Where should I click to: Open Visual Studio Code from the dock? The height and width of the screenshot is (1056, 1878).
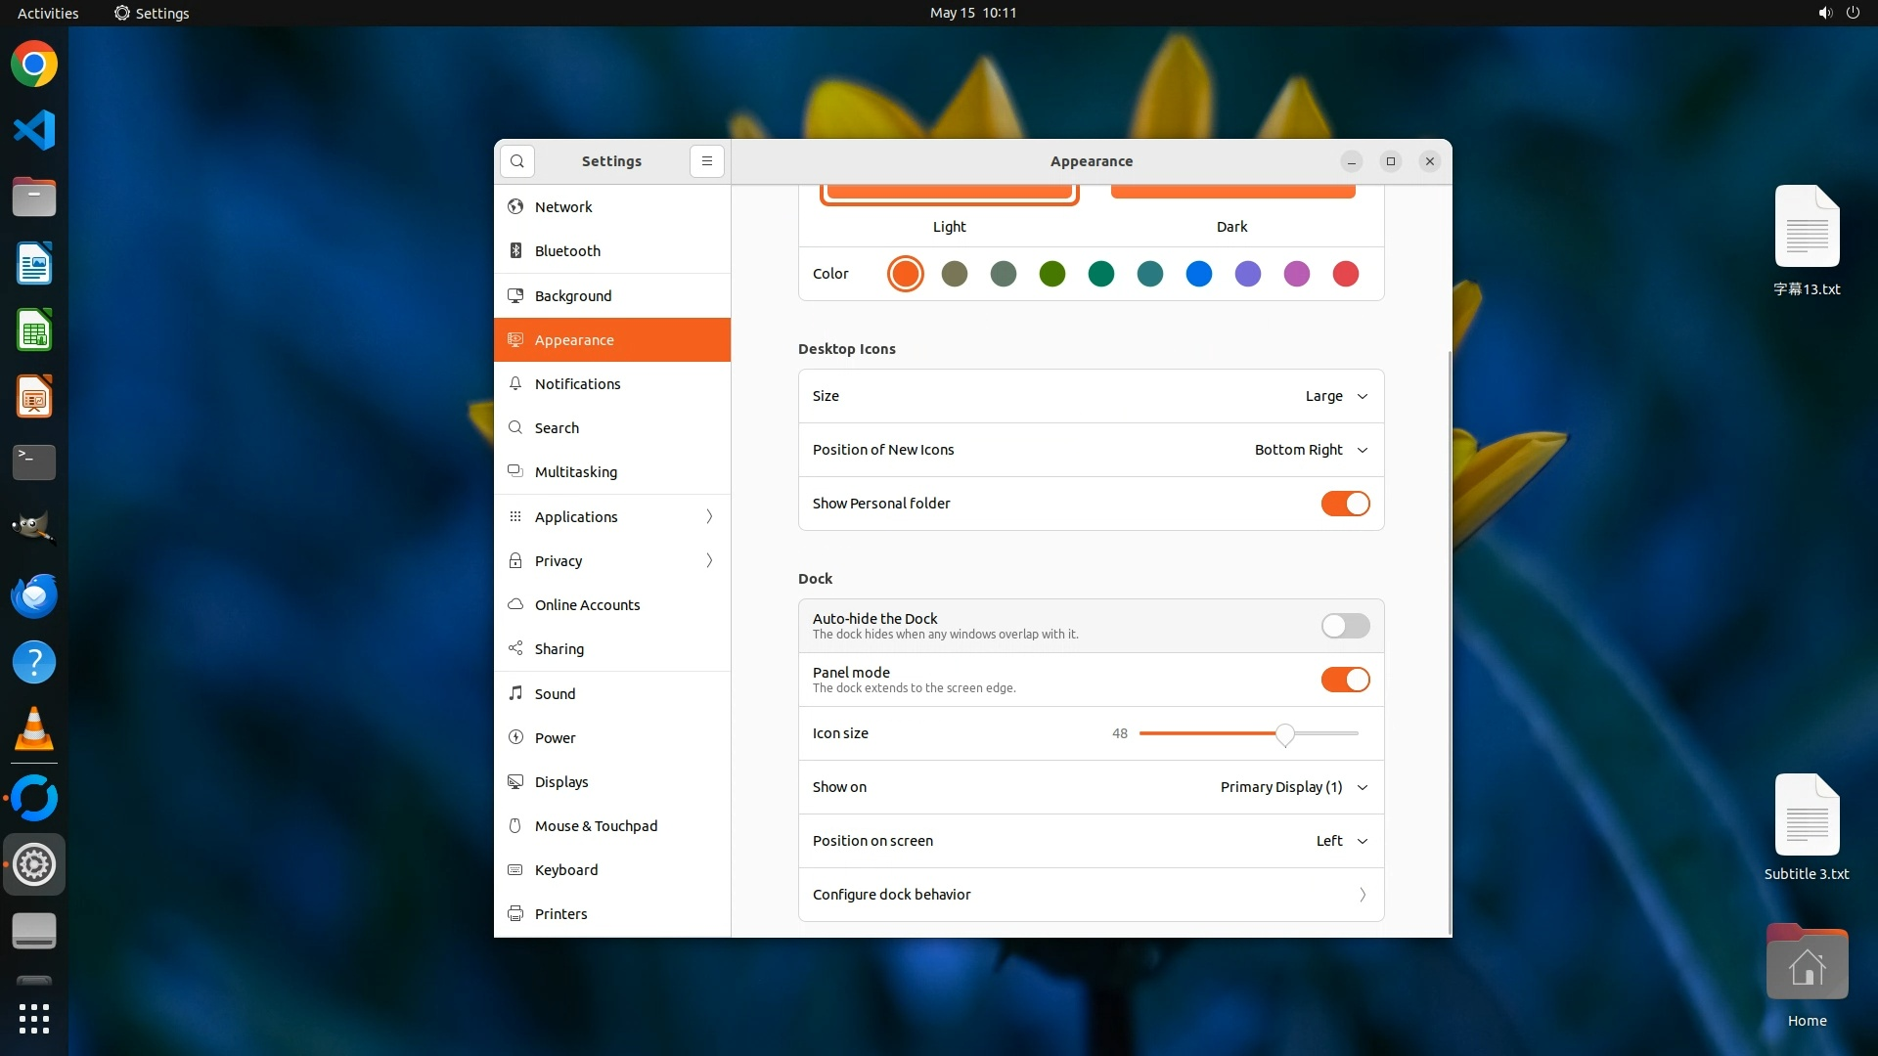(x=34, y=130)
